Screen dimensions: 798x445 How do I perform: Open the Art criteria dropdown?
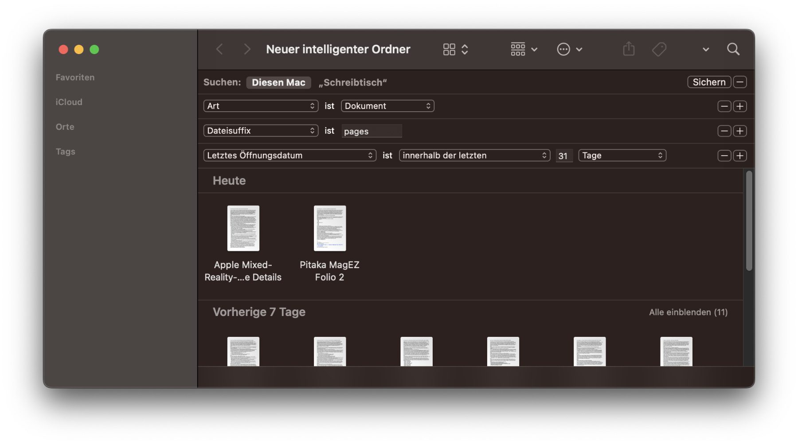tap(261, 106)
